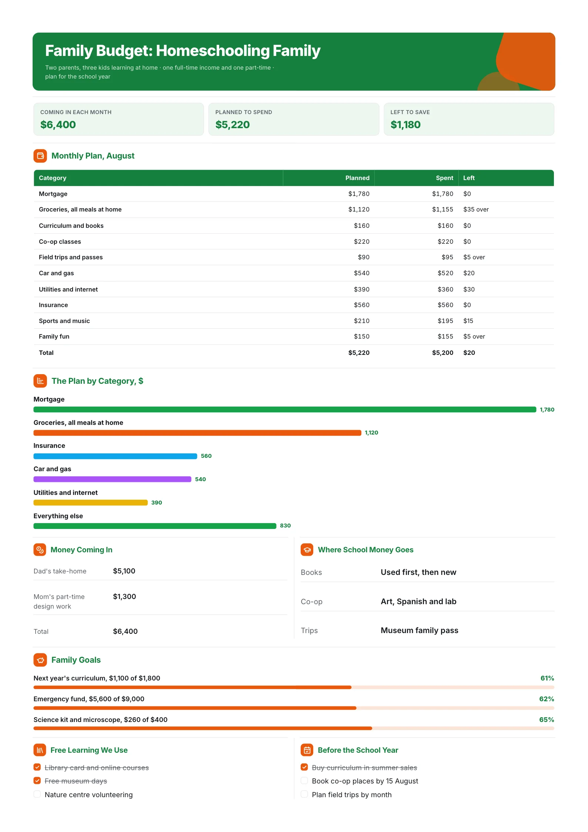Image resolution: width=588 pixels, height=832 pixels.
Task: Click the bar chart icon beside The Plan by Category
Action: [40, 381]
